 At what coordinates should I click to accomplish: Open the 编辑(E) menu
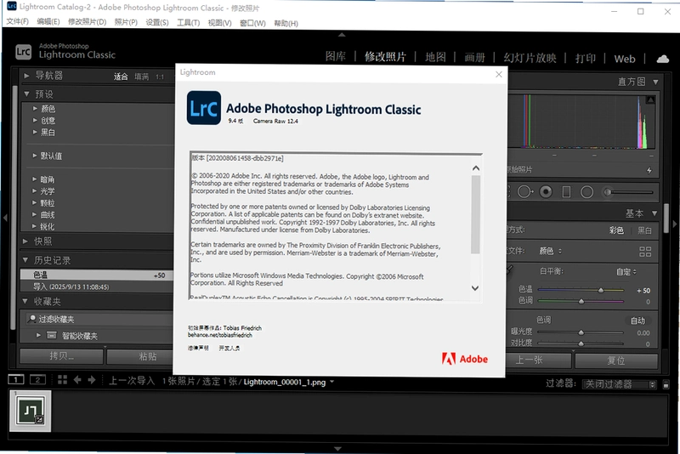coord(48,22)
